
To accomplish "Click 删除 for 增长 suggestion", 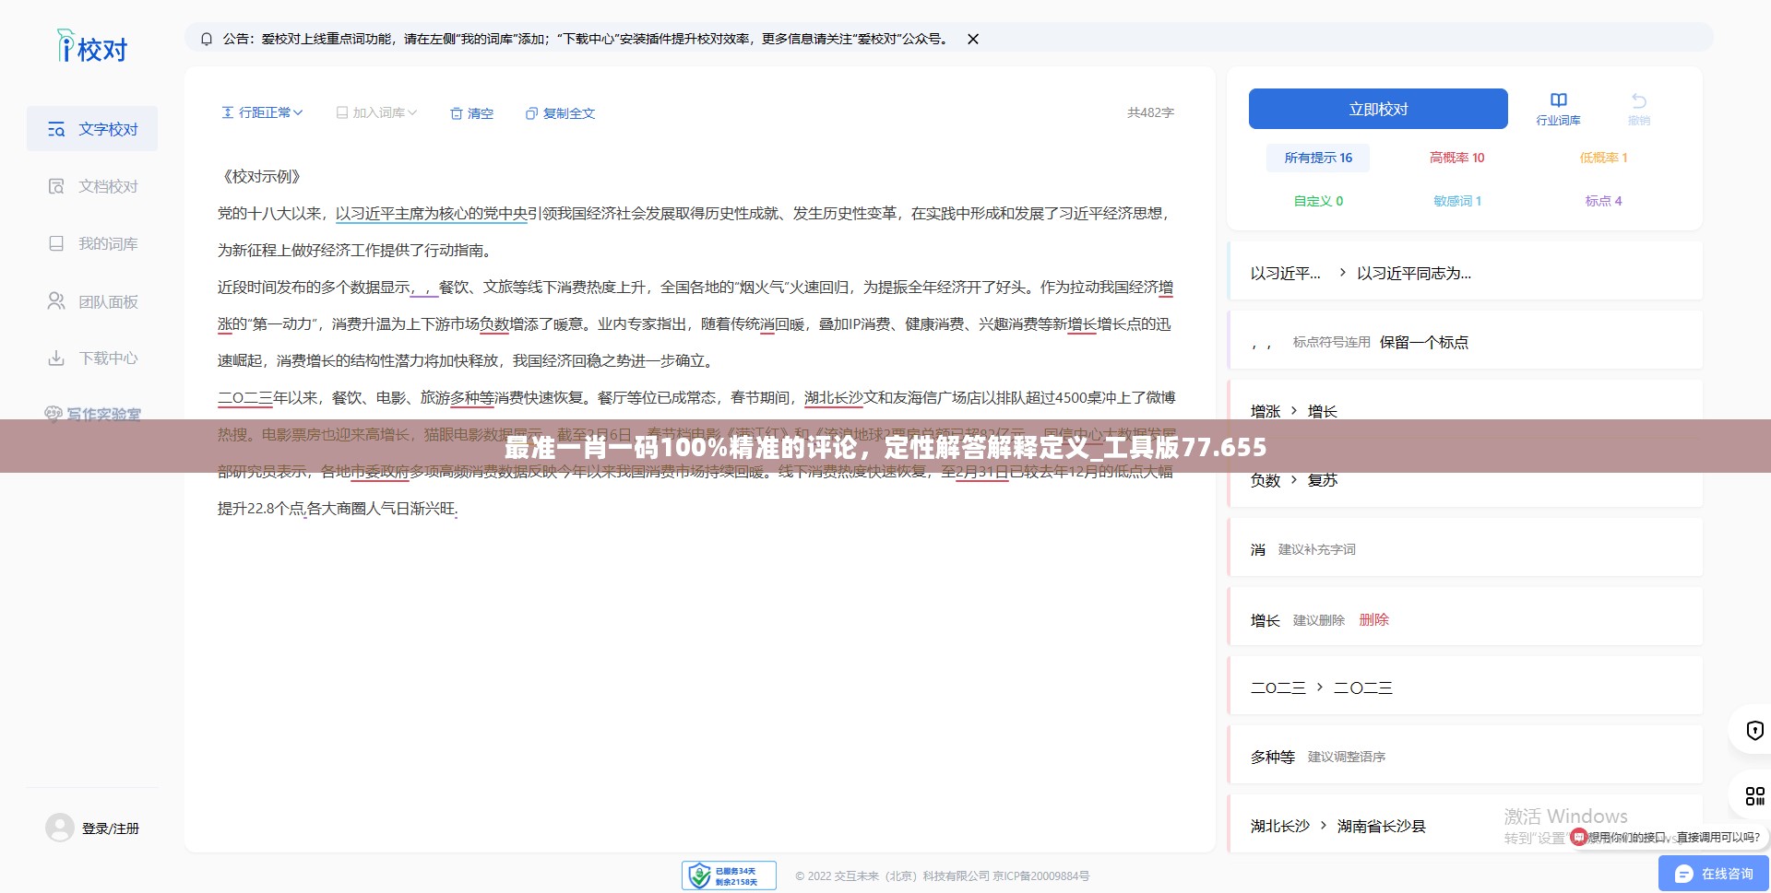I will pyautogui.click(x=1373, y=619).
